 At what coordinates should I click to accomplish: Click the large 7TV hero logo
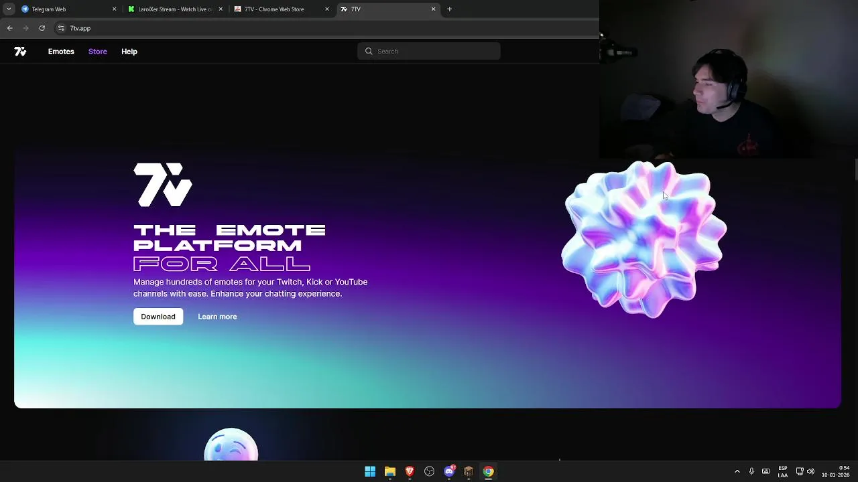tap(163, 185)
